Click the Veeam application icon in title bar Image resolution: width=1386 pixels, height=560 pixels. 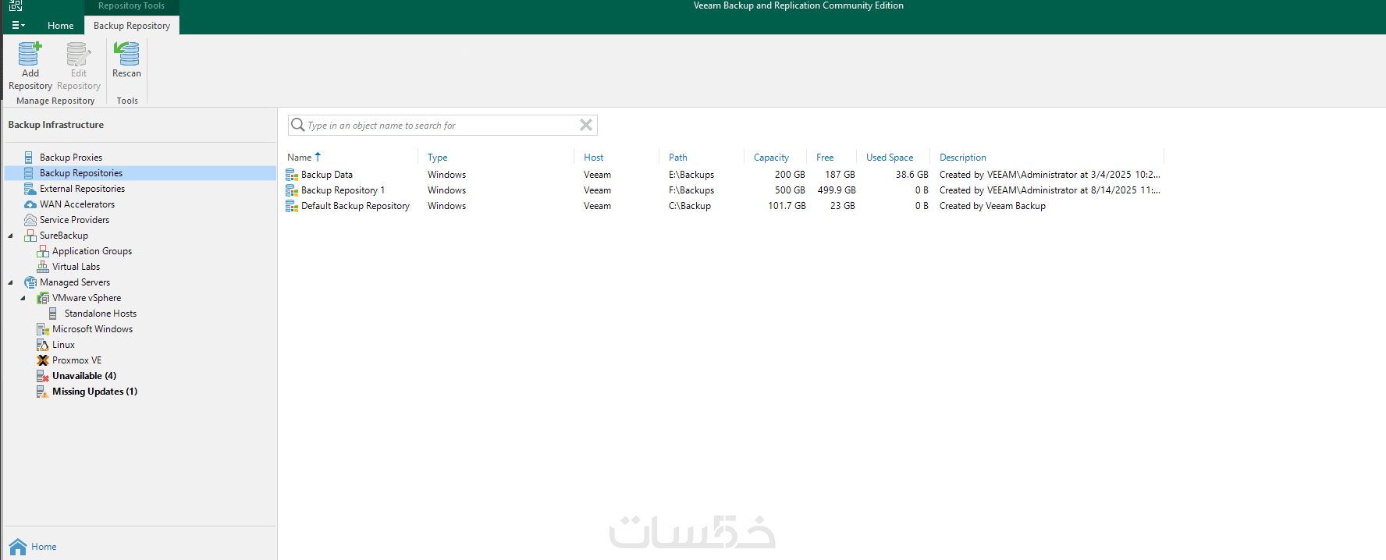click(x=15, y=5)
